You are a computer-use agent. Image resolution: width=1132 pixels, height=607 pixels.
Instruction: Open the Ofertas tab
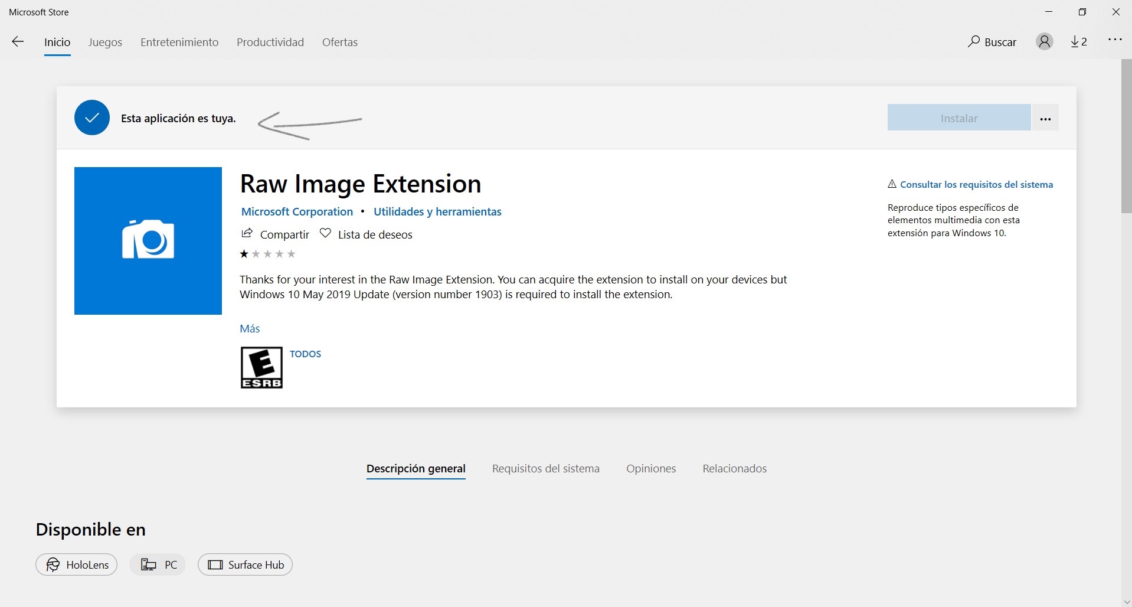pos(340,43)
